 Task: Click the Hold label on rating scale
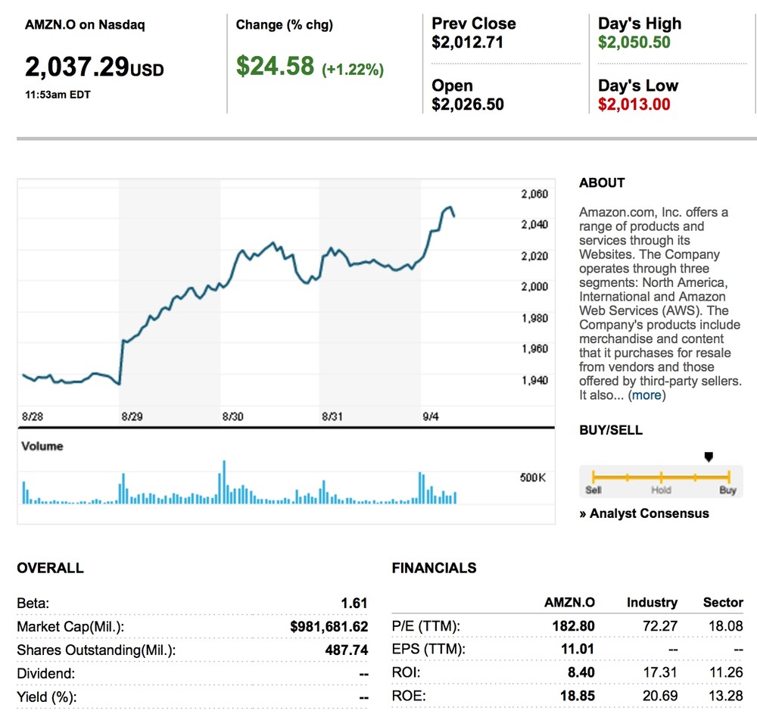661,490
